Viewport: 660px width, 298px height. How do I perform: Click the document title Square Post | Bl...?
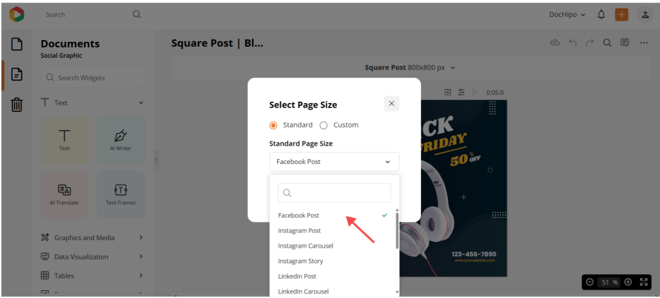click(x=217, y=43)
